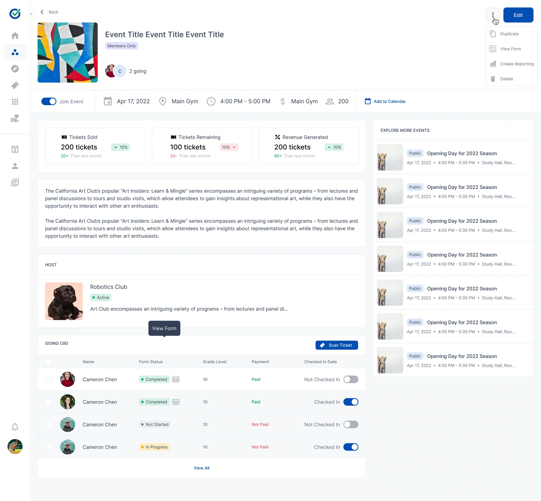Open the event cover image thumbnail
The image size is (541, 501).
pyautogui.click(x=68, y=52)
